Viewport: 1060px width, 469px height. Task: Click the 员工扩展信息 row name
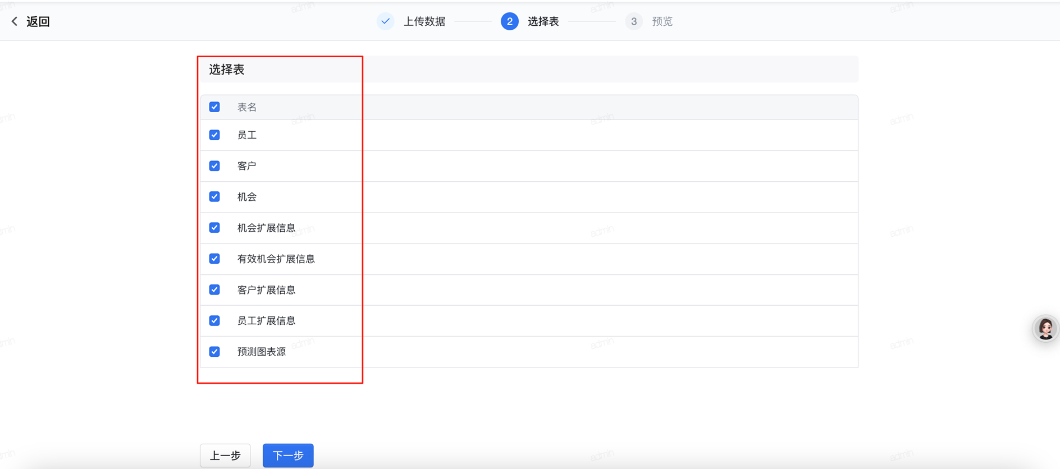(x=266, y=321)
